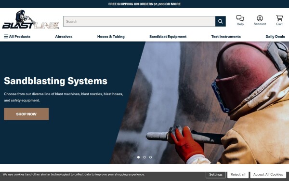289x181 pixels.
Task: Click the magnifier search button
Action: tap(221, 21)
